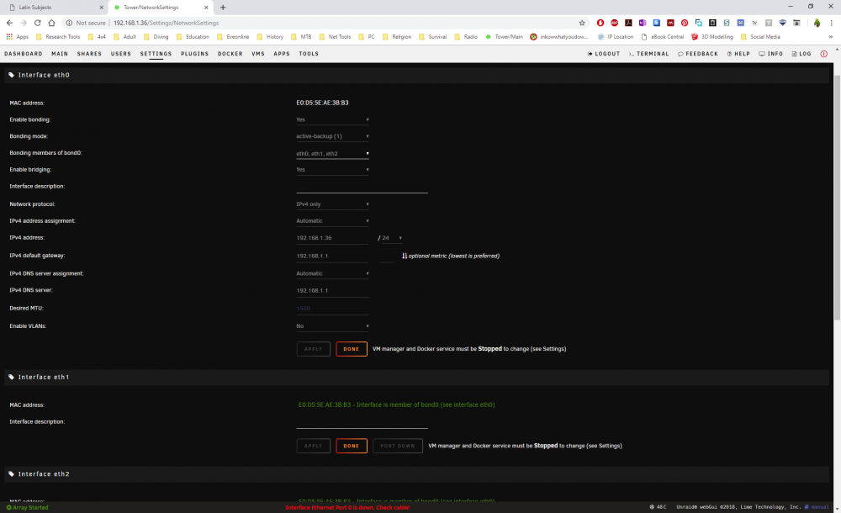Open the Shares menu
Viewport: 841px width, 513px height.
[x=89, y=54]
